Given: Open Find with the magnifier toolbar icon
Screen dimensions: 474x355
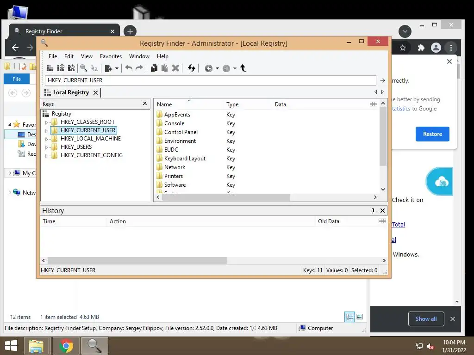Looking at the screenshot, I should click(84, 68).
